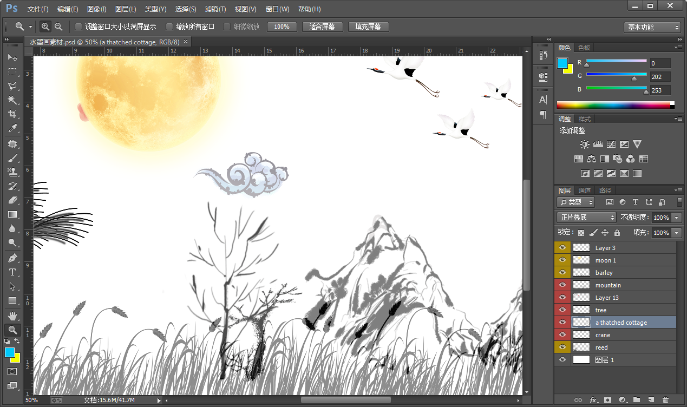Image resolution: width=687 pixels, height=407 pixels.
Task: Click the foreground color in Color panel
Action: [x=562, y=63]
